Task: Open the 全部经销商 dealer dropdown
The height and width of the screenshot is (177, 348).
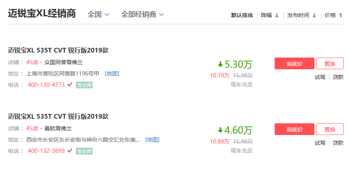Action: tap(142, 14)
